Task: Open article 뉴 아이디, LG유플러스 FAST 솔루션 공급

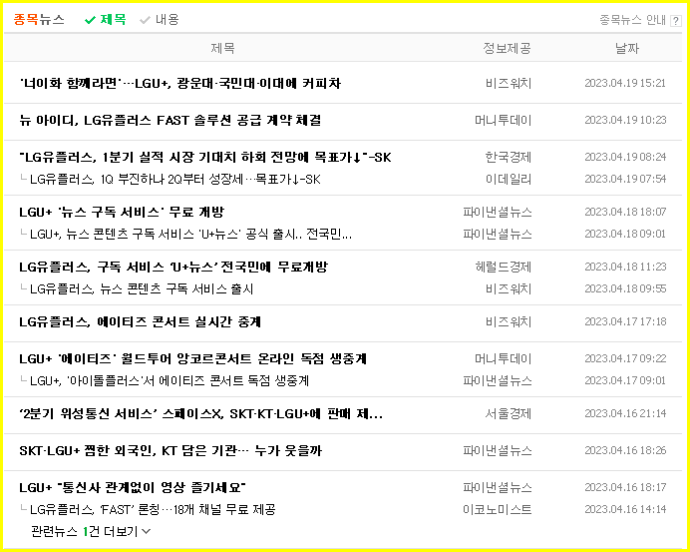Action: coord(170,120)
